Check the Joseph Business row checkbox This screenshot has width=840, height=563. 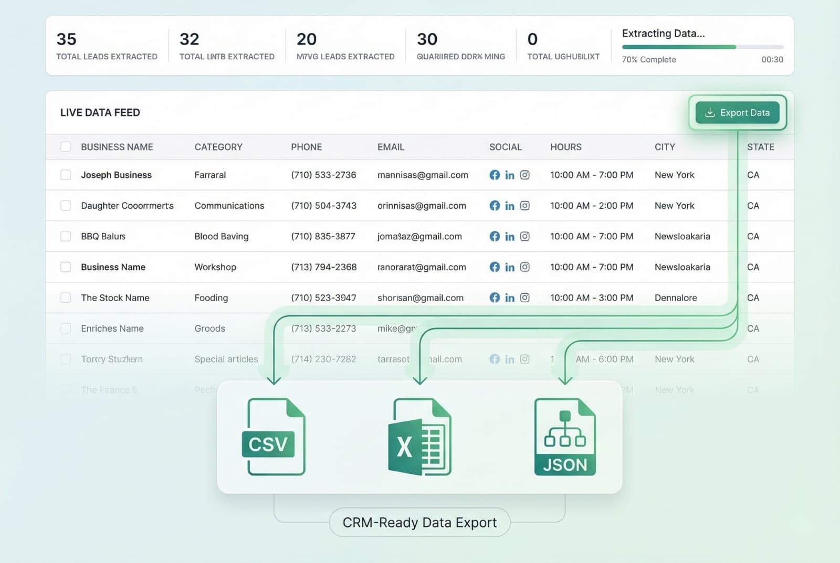tap(66, 175)
